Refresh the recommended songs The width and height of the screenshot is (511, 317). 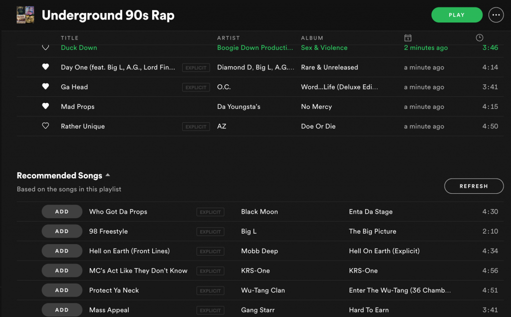coord(474,186)
